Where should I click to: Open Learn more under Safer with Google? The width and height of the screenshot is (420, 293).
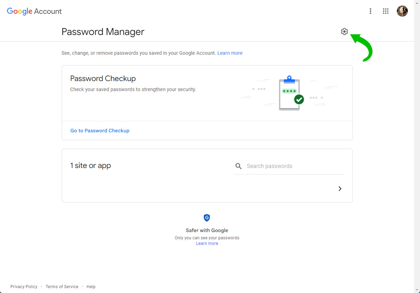coord(207,243)
